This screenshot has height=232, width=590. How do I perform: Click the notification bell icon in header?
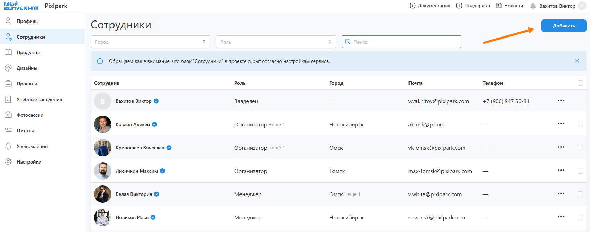(533, 6)
